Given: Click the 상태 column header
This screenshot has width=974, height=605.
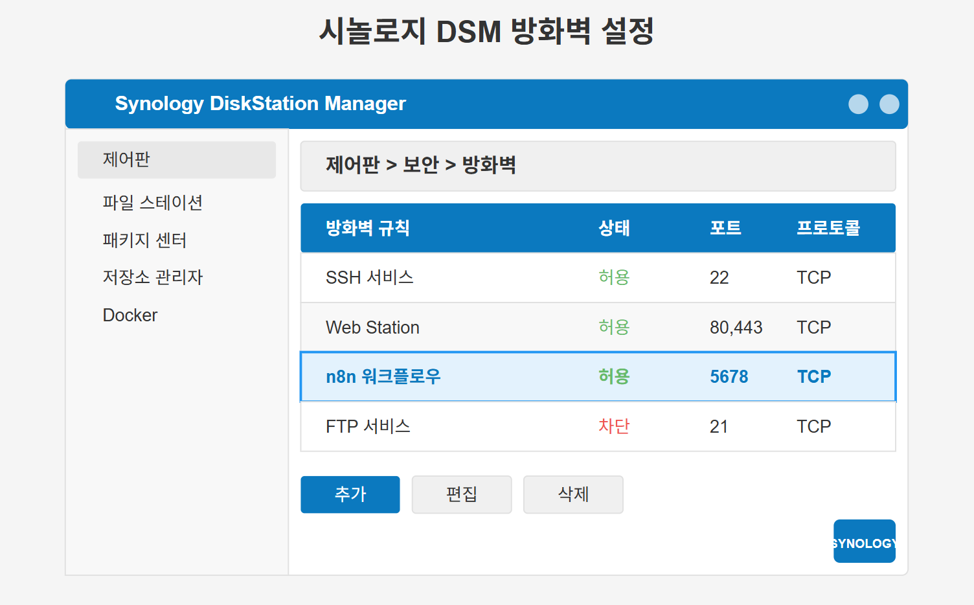Looking at the screenshot, I should (x=614, y=228).
